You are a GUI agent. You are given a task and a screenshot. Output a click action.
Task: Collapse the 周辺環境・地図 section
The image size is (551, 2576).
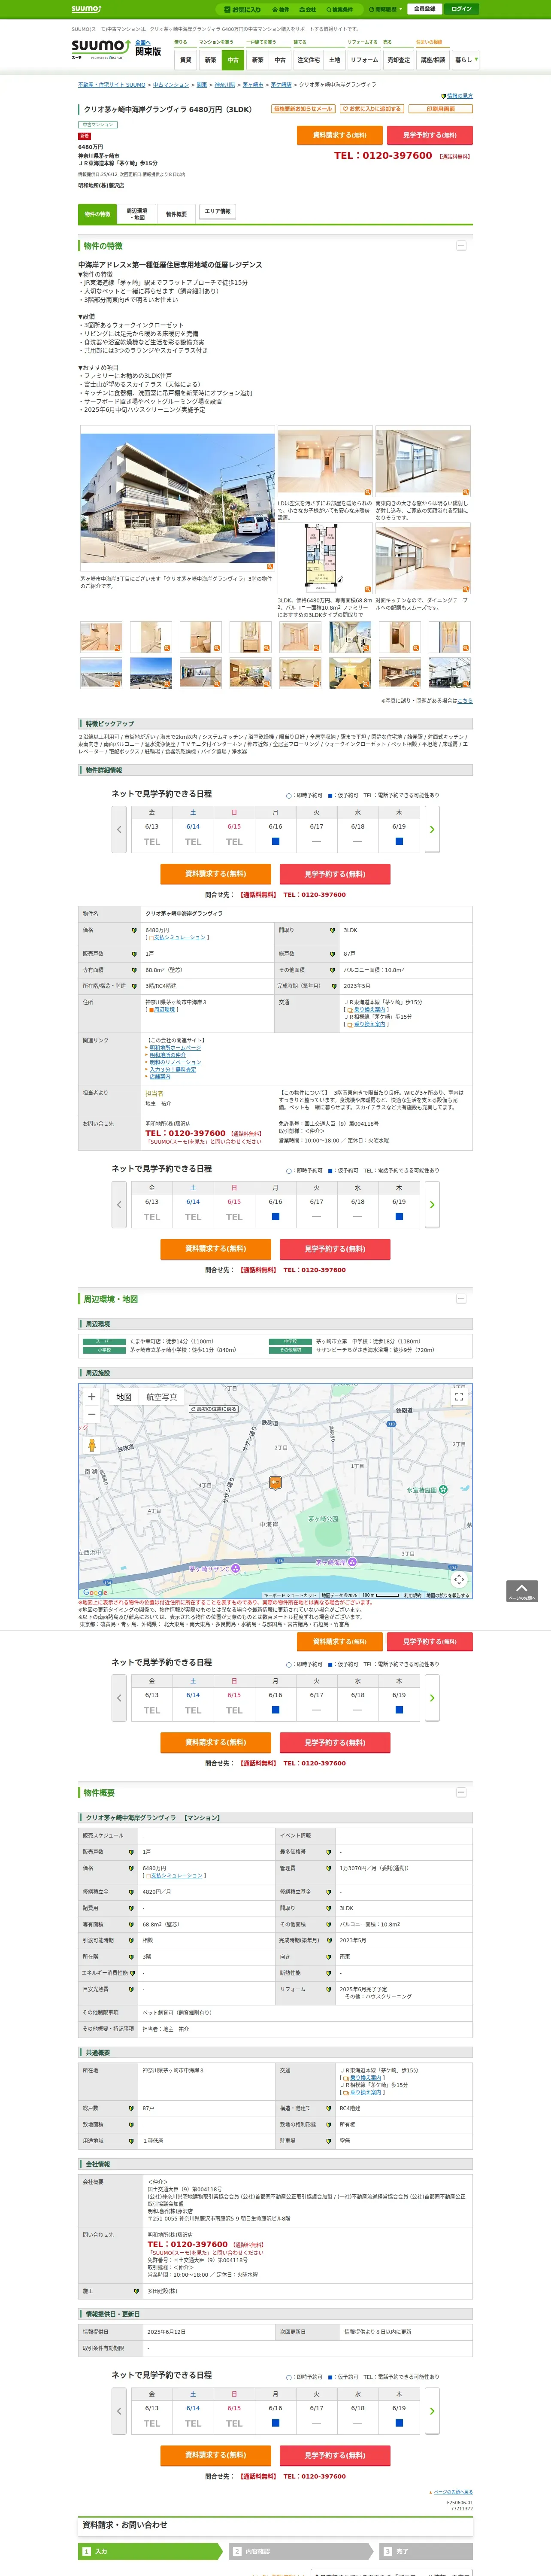pos(461,1299)
